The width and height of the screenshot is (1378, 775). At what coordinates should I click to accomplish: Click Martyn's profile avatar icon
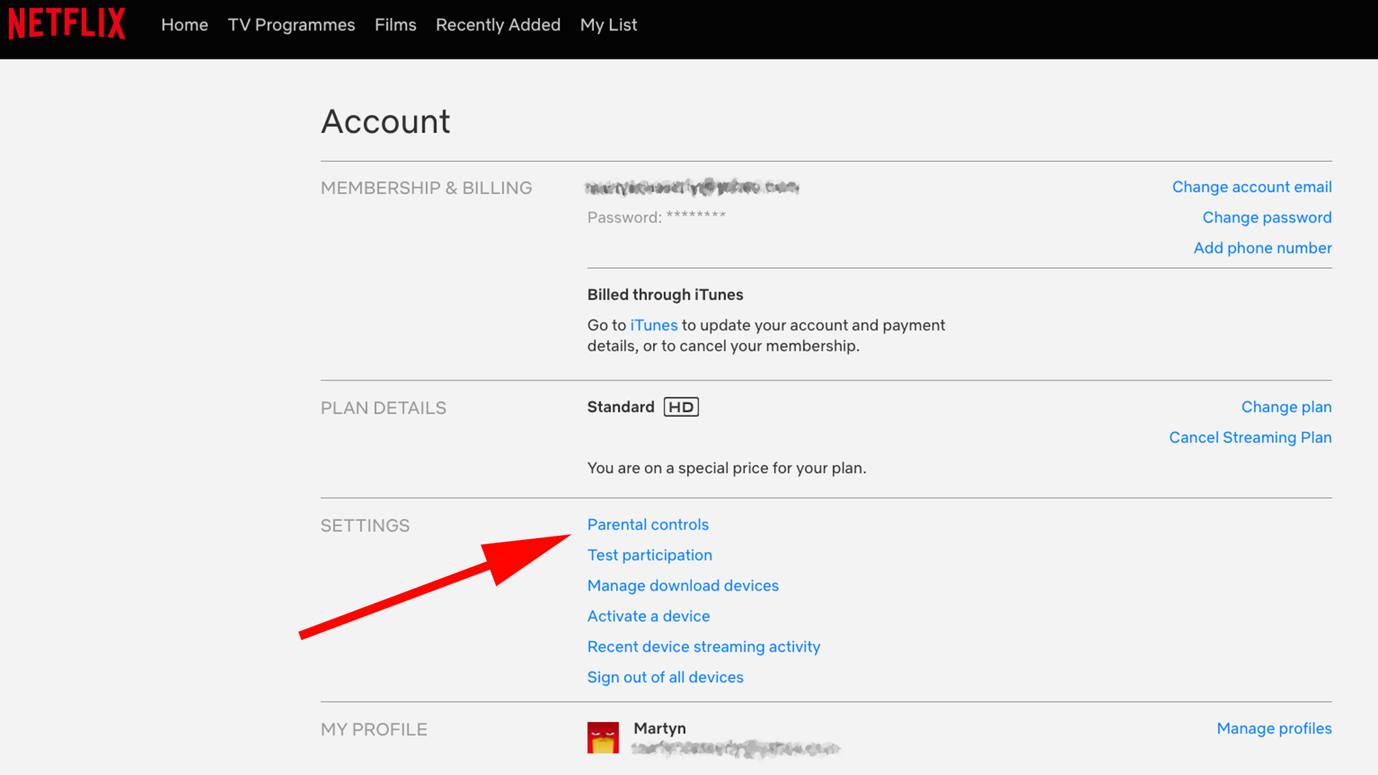point(603,737)
